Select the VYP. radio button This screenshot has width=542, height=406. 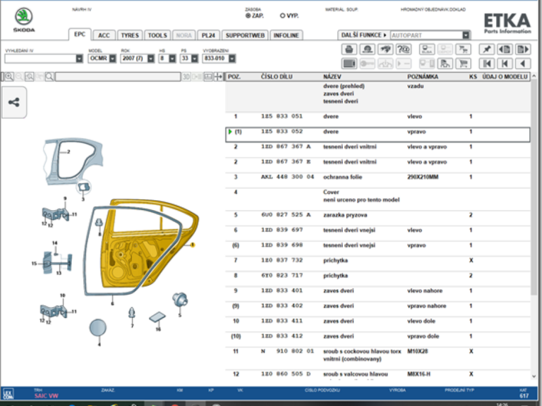click(283, 15)
